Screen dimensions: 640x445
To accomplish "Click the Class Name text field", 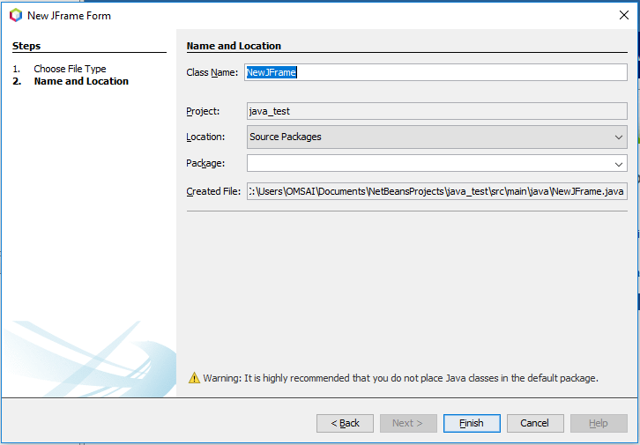I will point(436,72).
